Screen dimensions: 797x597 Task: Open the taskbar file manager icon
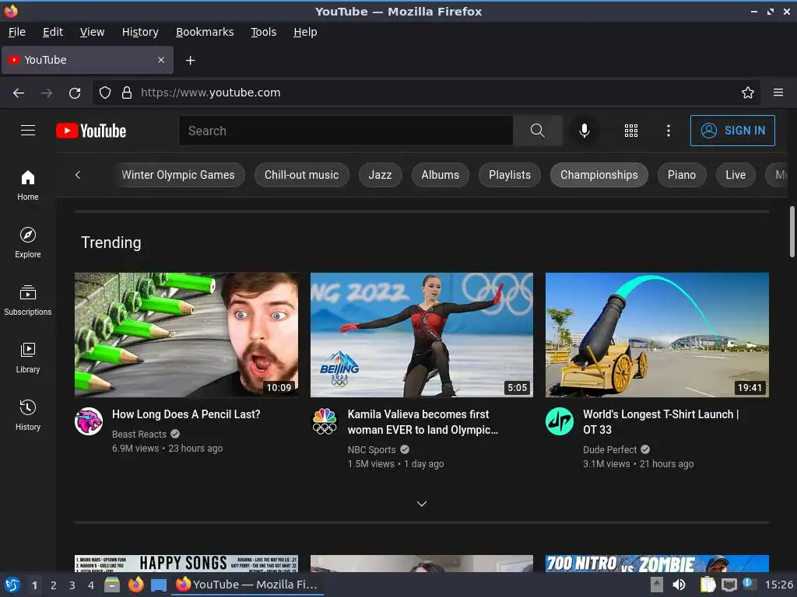112,585
